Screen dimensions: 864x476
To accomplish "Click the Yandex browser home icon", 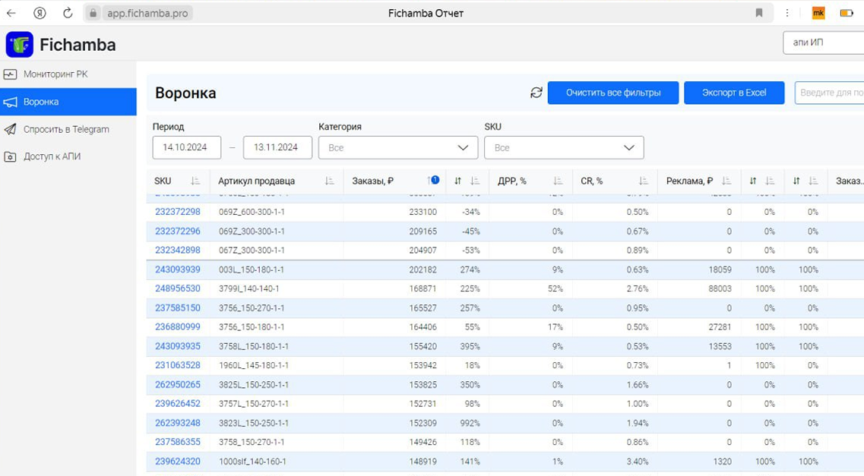I will click(40, 13).
